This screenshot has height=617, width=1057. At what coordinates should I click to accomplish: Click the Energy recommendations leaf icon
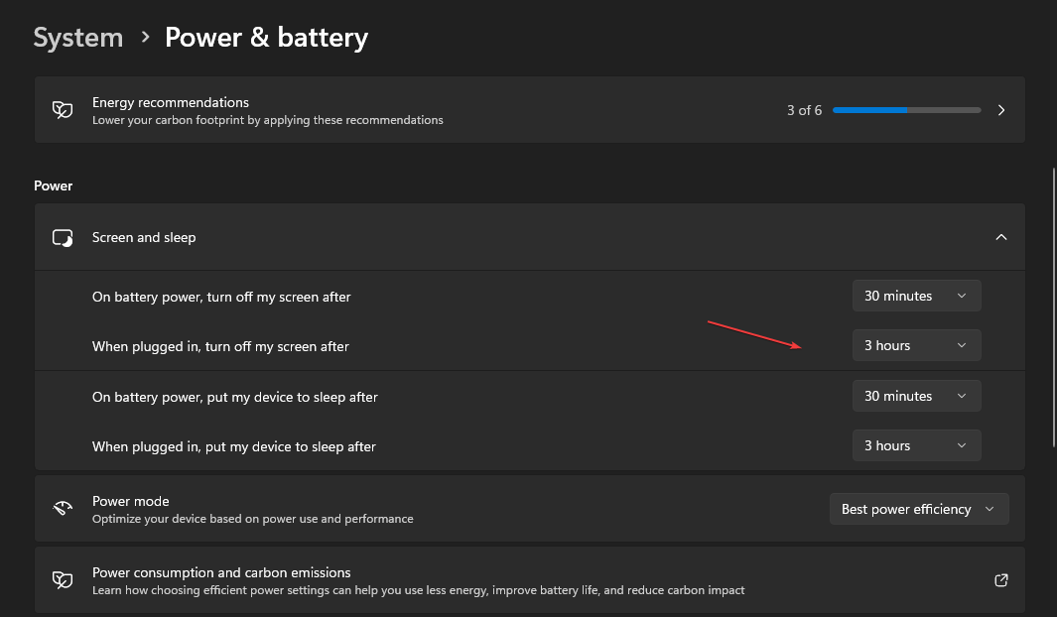[x=62, y=109]
